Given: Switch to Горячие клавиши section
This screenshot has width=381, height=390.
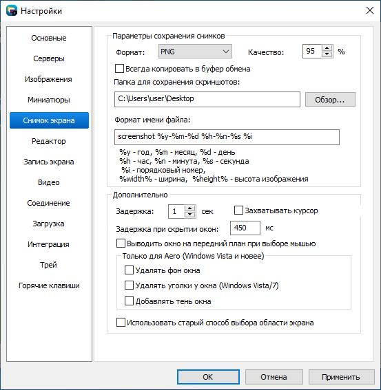Looking at the screenshot, I should [x=49, y=285].
